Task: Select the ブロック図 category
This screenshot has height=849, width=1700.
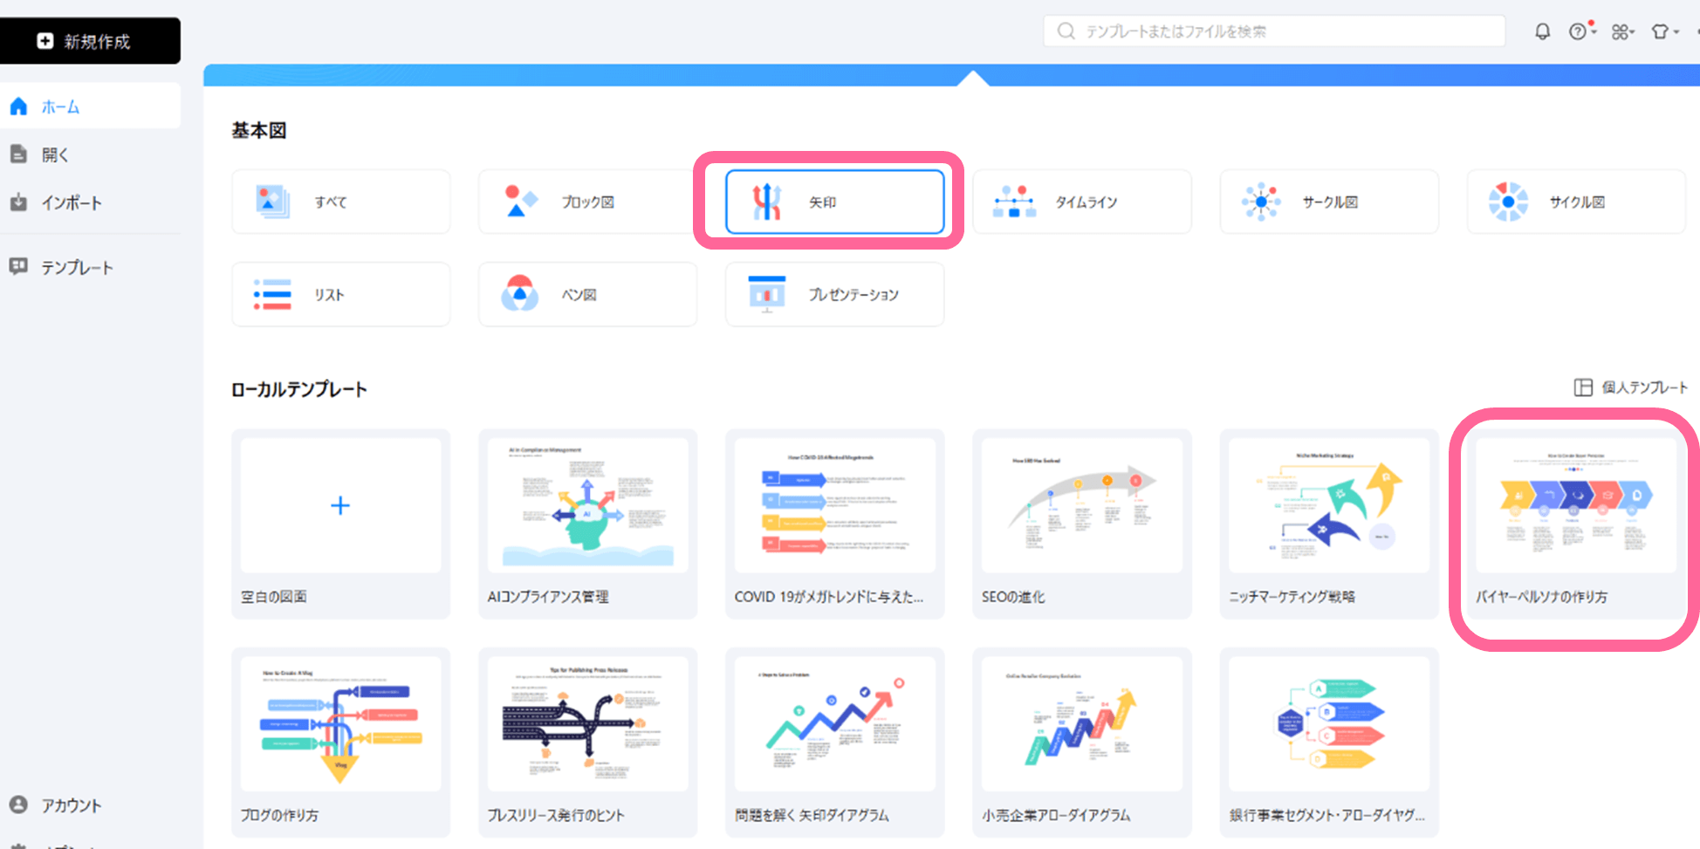Action: 587,202
